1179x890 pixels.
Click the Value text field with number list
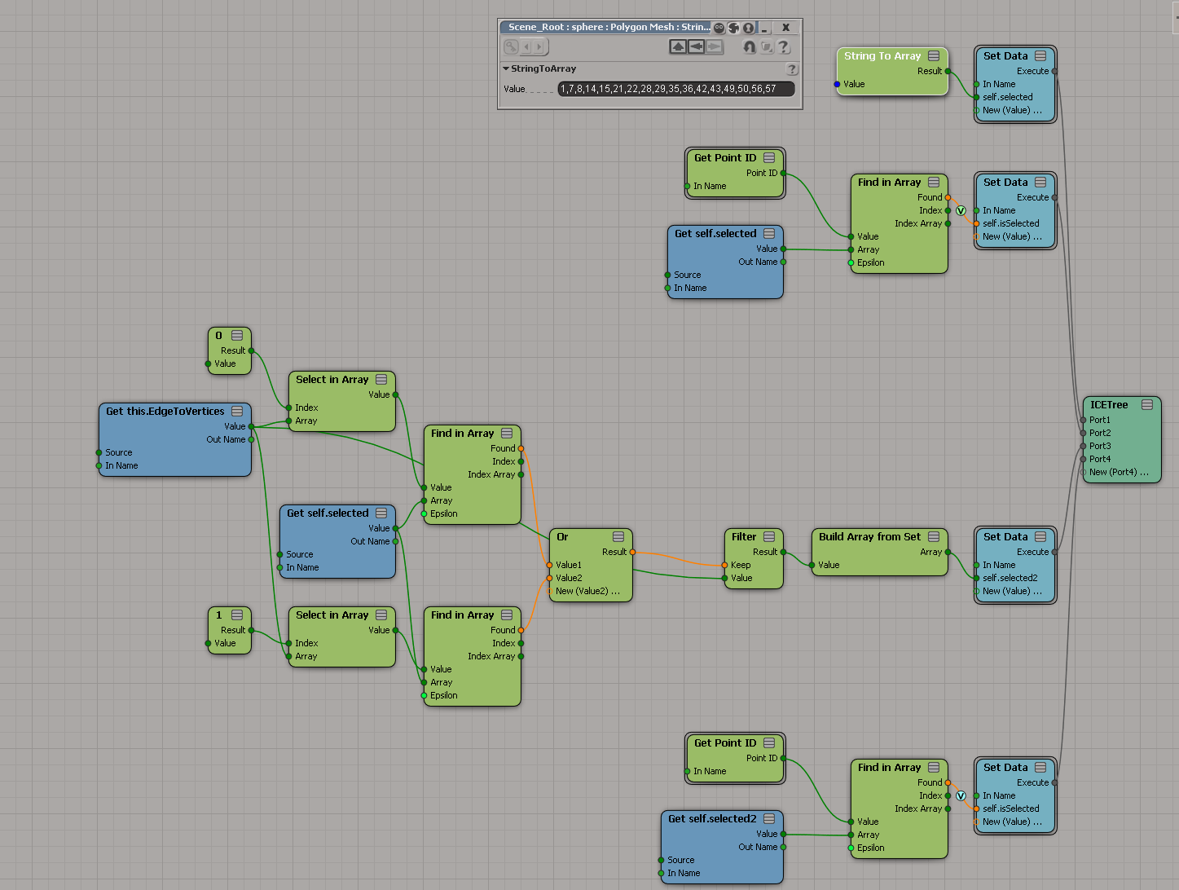[x=675, y=89]
